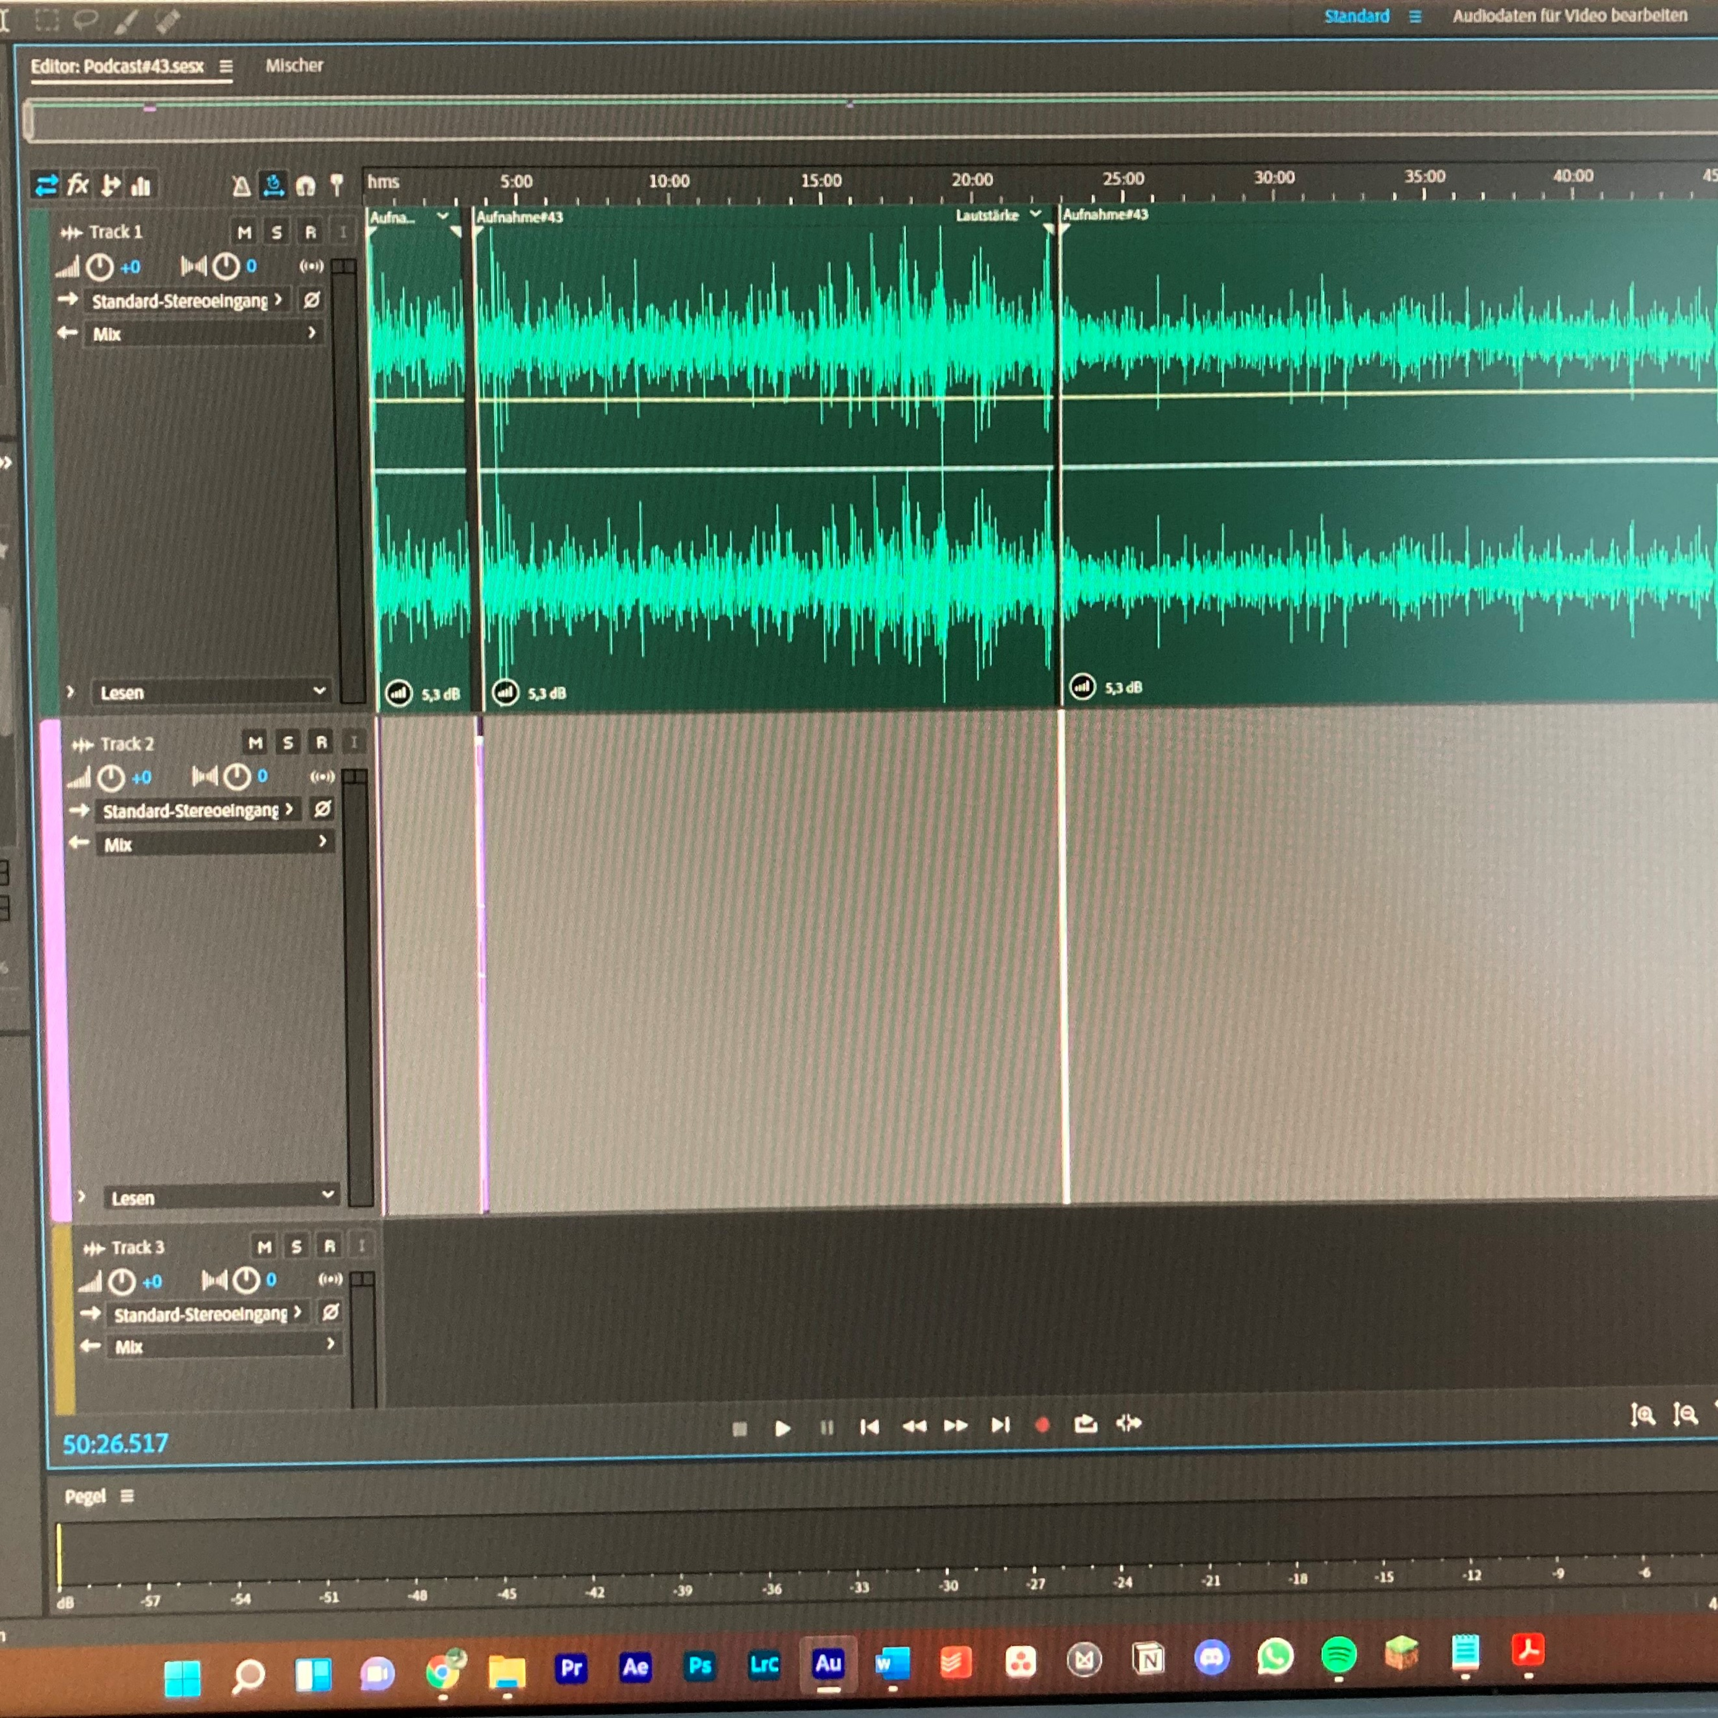1718x1718 pixels.
Task: Open Track 3 Standard-Stereoeingang input dropdown
Action: (x=208, y=1313)
